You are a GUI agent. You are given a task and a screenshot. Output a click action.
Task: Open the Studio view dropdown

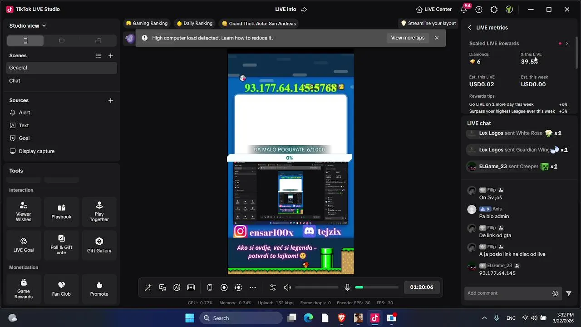[x=28, y=26]
